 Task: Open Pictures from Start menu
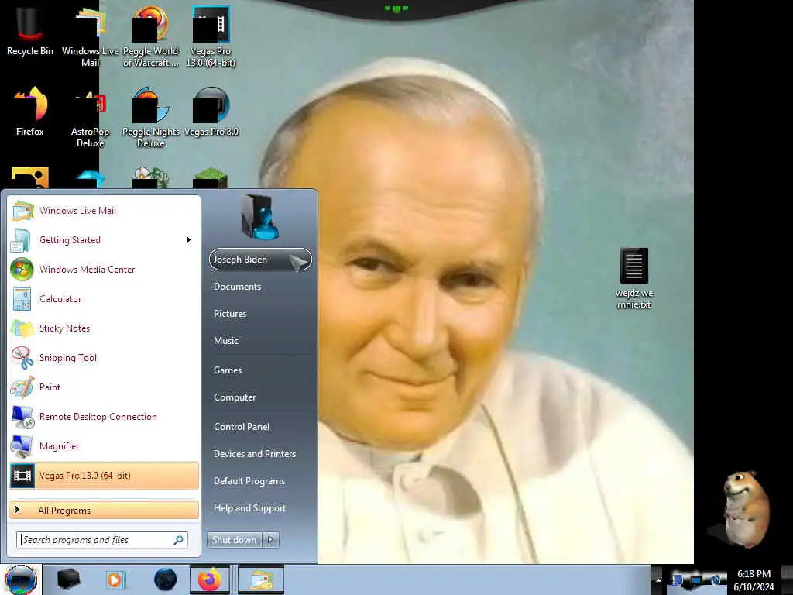(x=260, y=314)
